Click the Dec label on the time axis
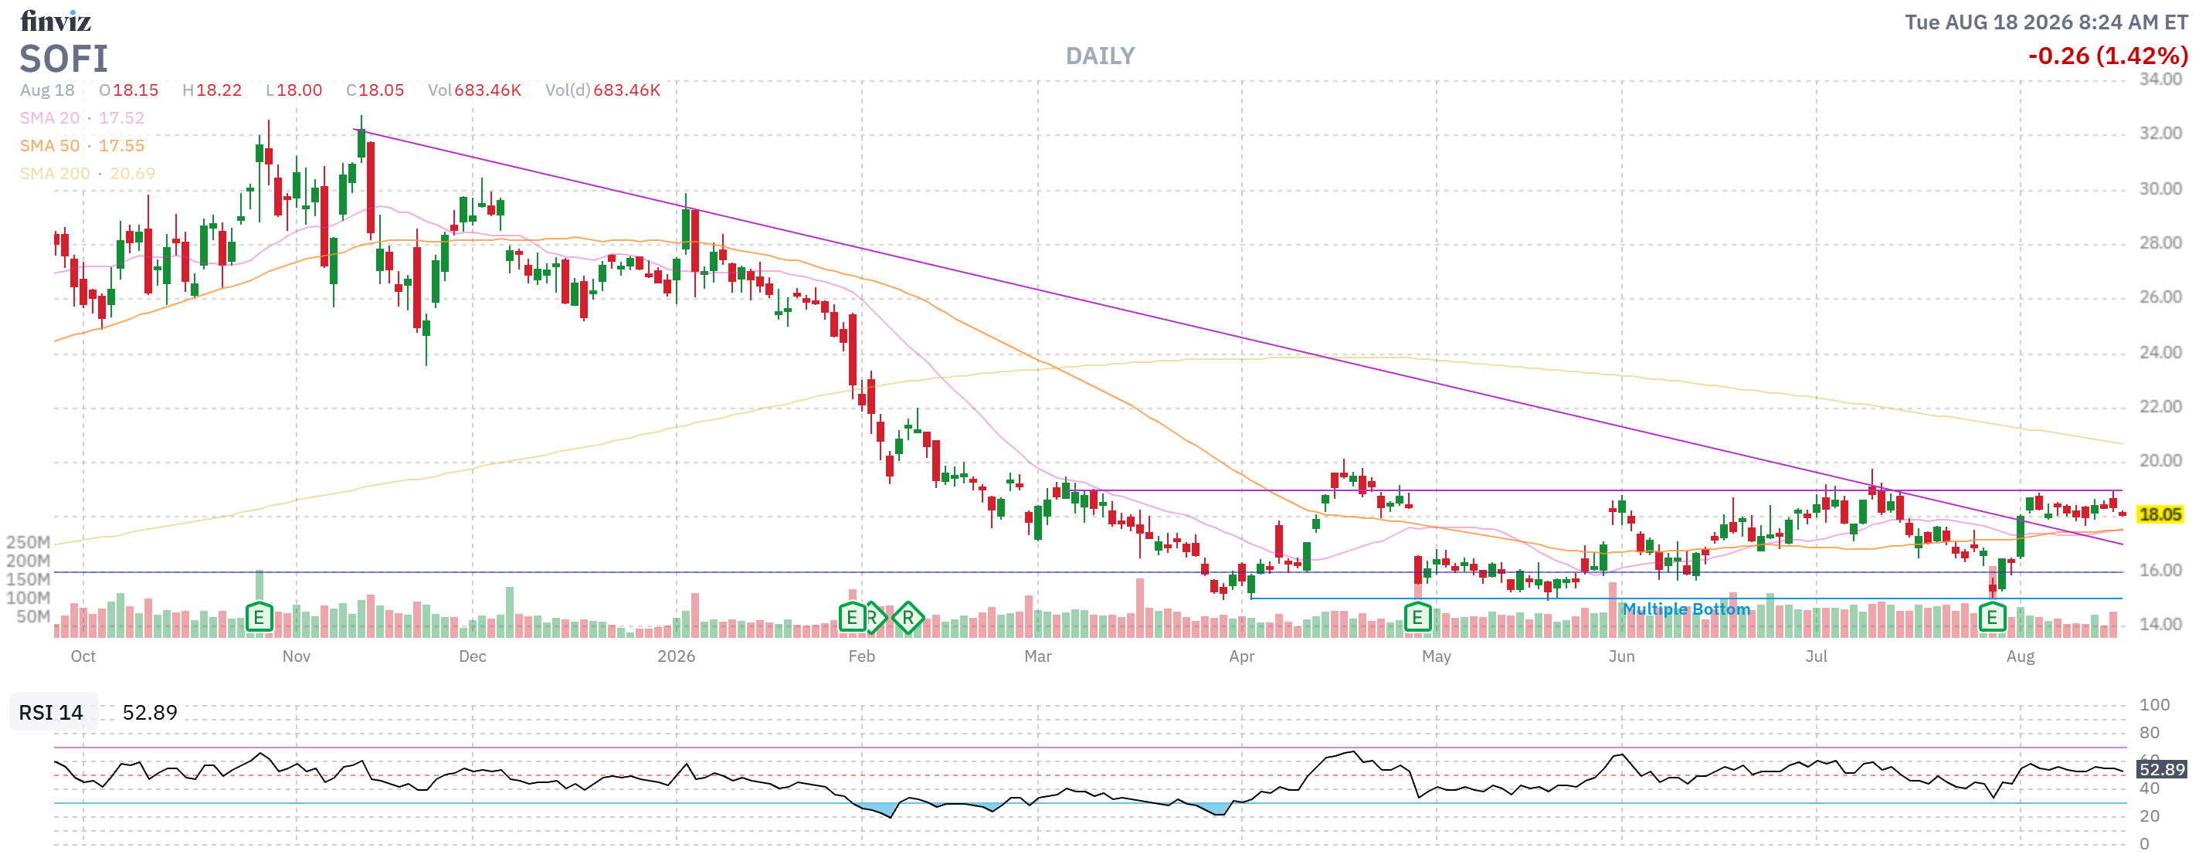This screenshot has width=2209, height=868. pos(473,656)
